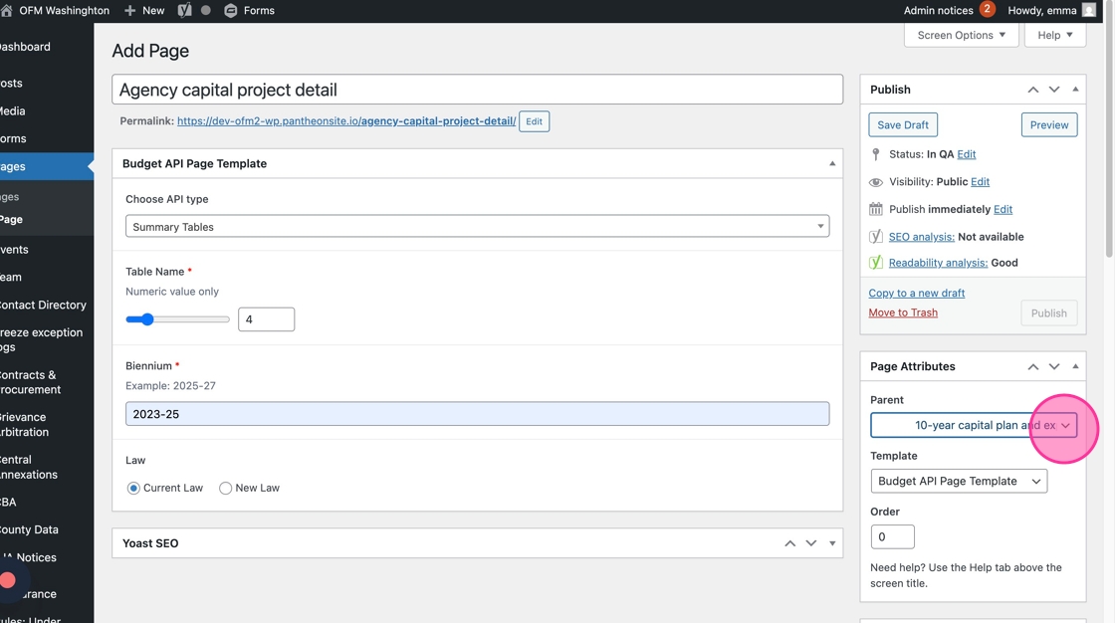1115x623 pixels.
Task: Move Publish panel up with arrow icon
Action: pos(1033,90)
